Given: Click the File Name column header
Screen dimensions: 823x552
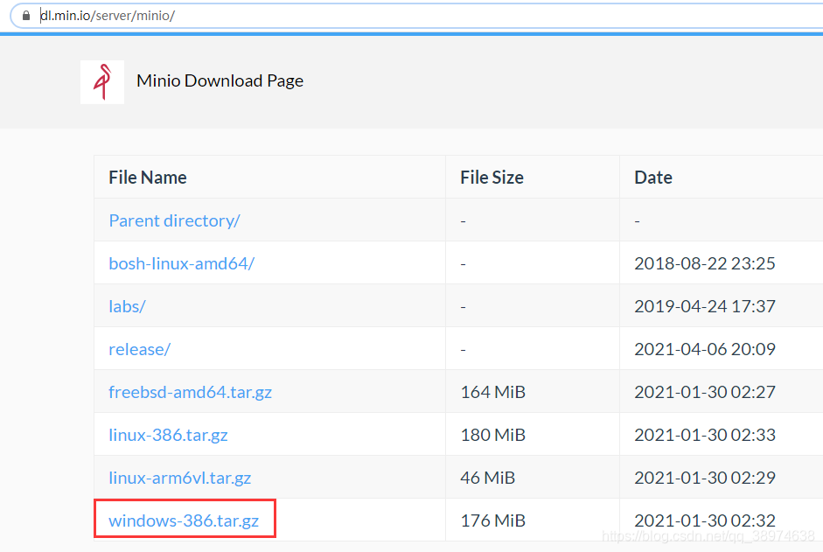Looking at the screenshot, I should (x=147, y=177).
